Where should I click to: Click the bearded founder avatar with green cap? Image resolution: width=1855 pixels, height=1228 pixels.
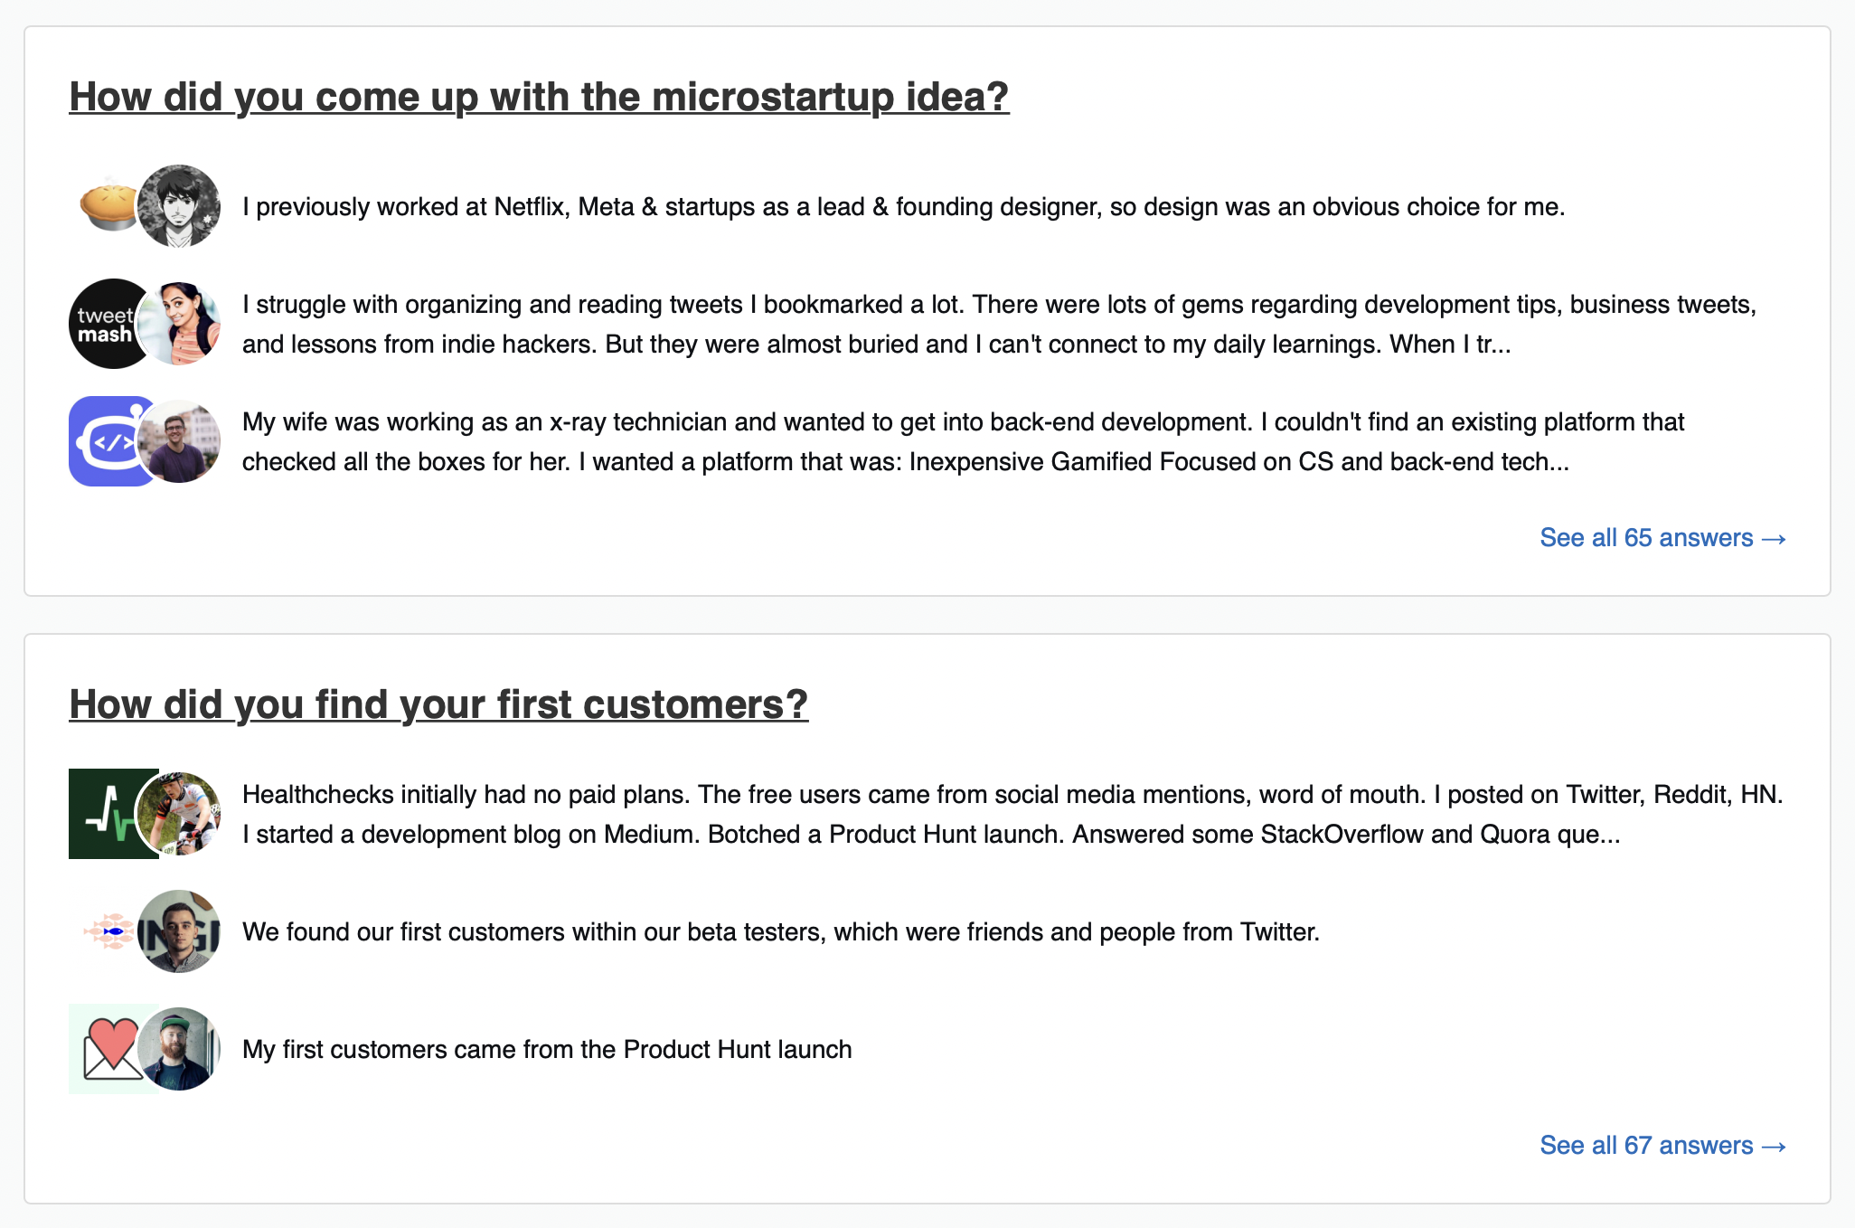click(179, 1049)
